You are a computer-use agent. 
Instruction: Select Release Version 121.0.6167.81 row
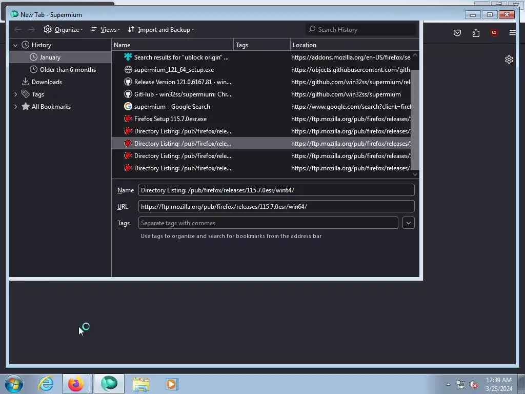coord(261,82)
